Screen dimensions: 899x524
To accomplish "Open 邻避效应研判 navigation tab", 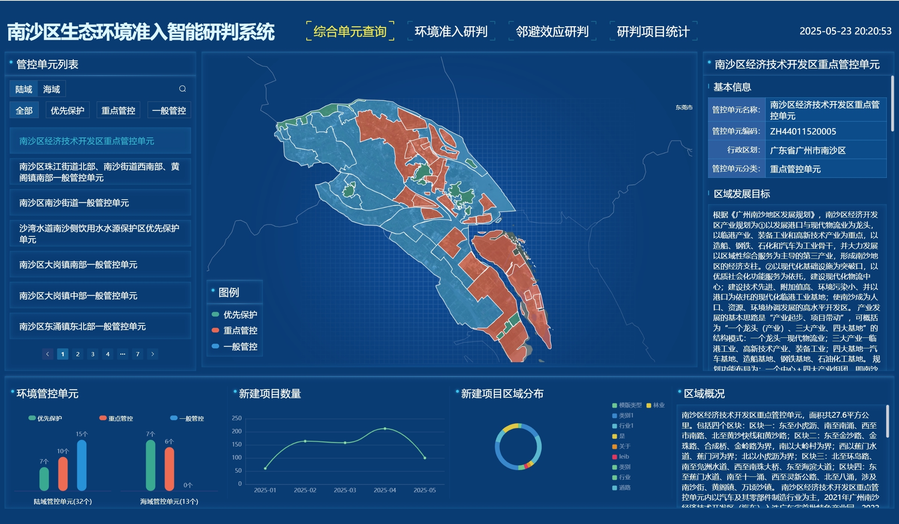I will (552, 31).
